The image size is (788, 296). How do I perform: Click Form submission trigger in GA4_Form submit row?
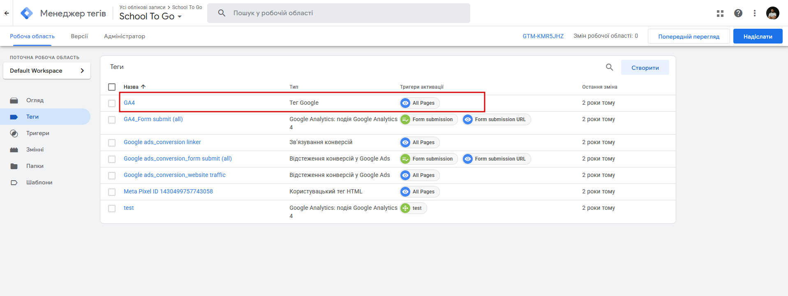click(x=429, y=119)
